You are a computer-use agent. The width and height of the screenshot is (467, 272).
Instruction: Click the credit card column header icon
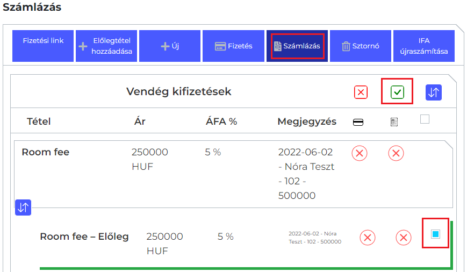(x=358, y=122)
